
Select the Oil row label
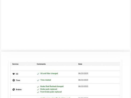(x=17, y=74)
